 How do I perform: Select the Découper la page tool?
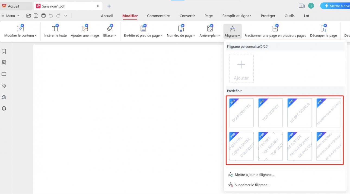[x=323, y=31]
